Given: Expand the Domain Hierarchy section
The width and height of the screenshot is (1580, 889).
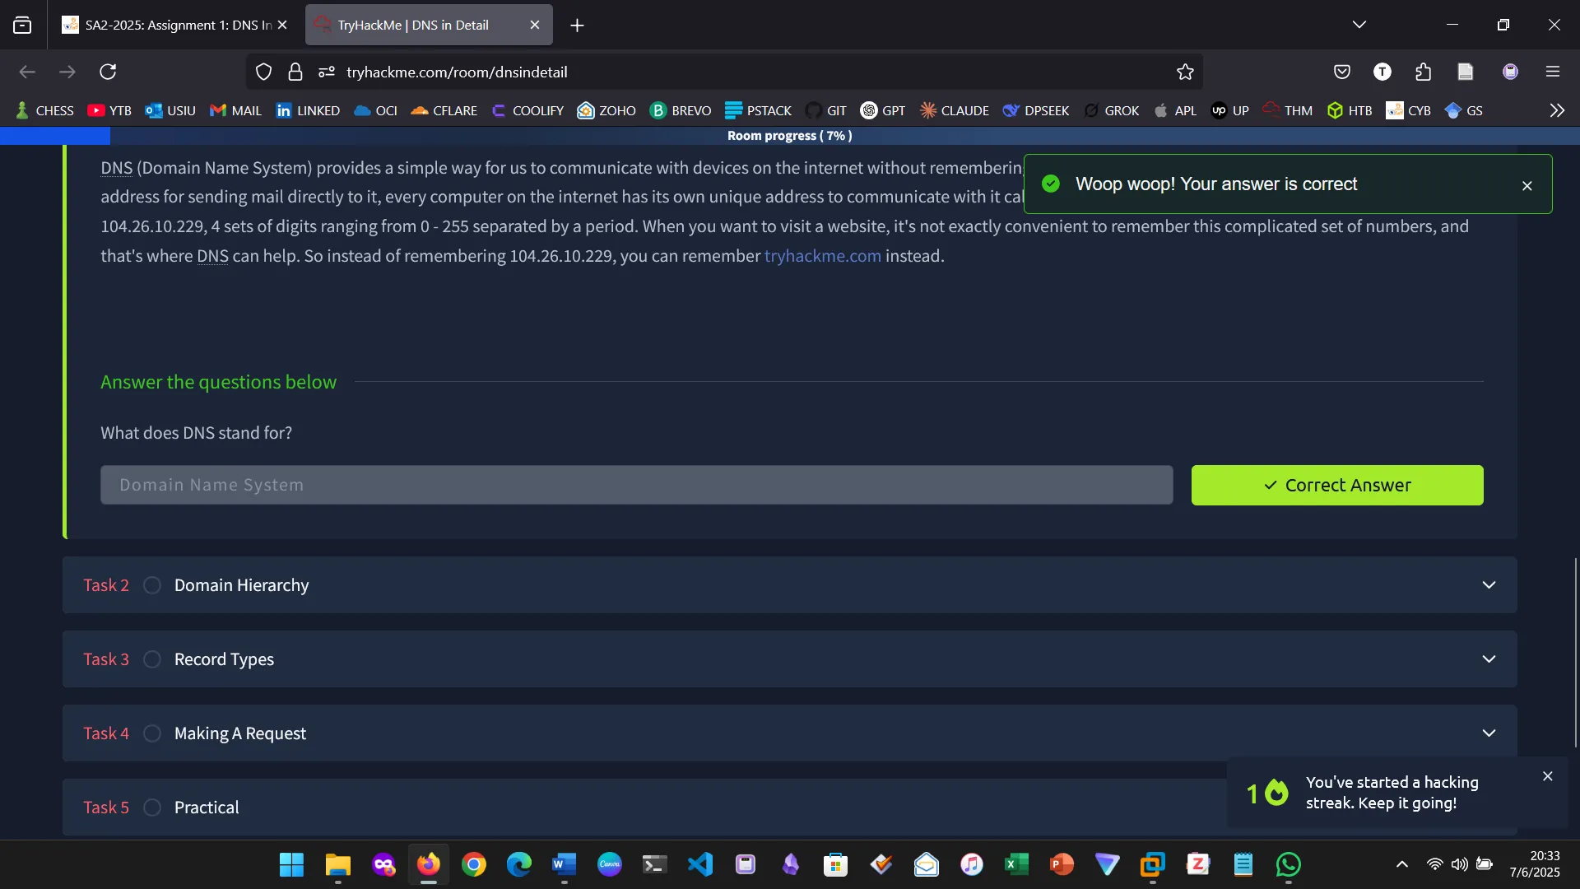Looking at the screenshot, I should point(1489,585).
